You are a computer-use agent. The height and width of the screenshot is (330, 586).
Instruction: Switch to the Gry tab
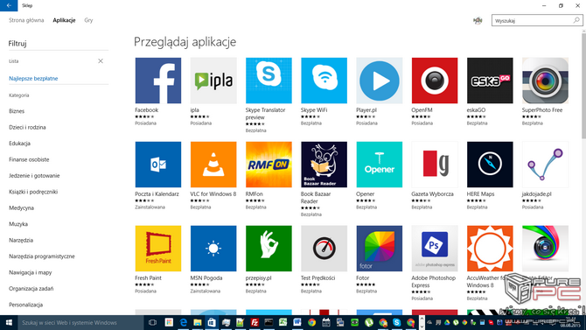coord(88,20)
